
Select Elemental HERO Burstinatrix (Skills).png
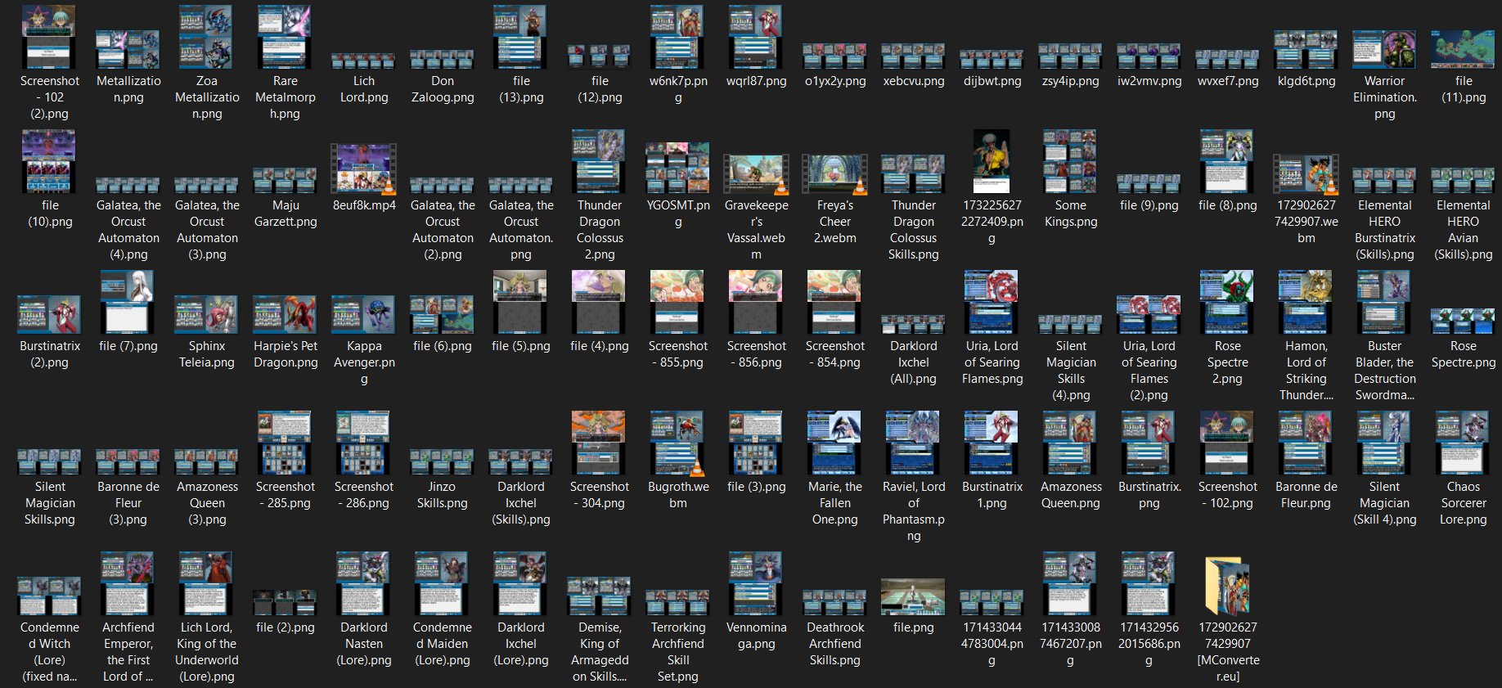click(x=1384, y=180)
